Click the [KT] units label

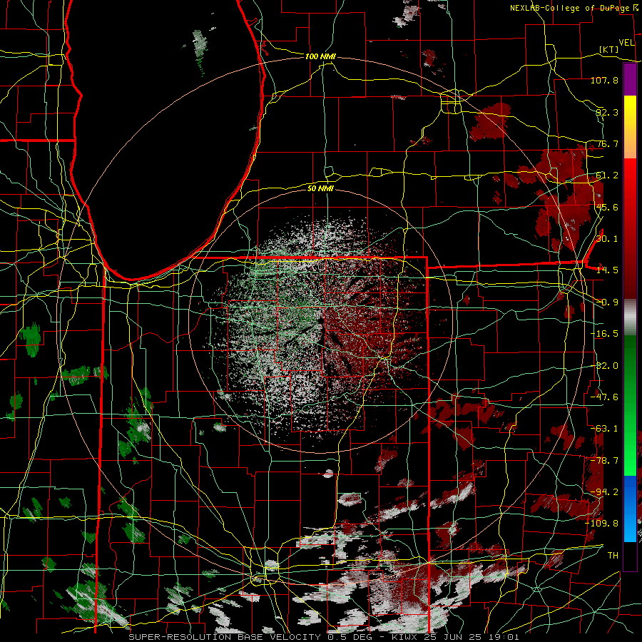[x=609, y=49]
